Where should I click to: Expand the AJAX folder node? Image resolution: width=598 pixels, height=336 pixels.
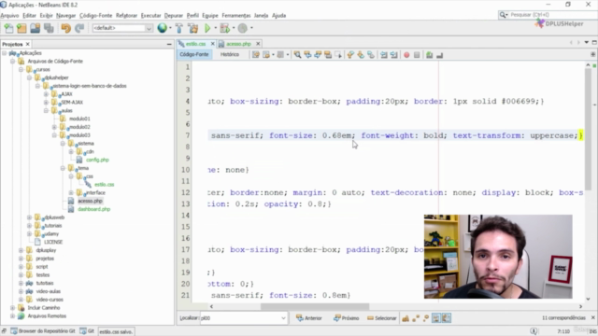tap(46, 94)
